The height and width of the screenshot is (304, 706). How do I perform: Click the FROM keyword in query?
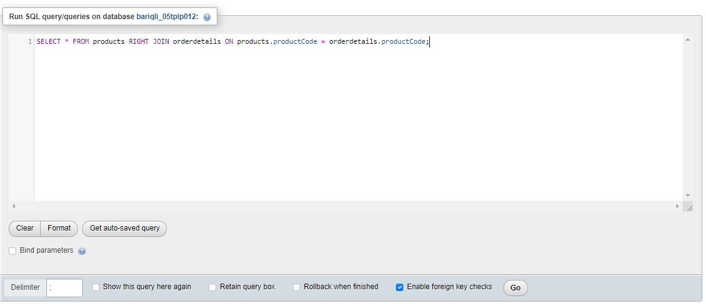[x=80, y=41]
